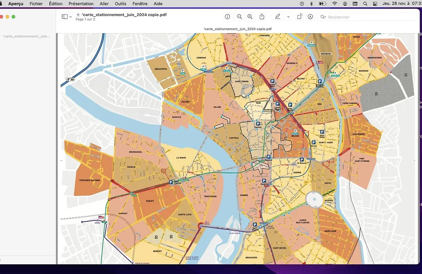Click the LA GRAVE zone label
The height and width of the screenshot is (274, 422).
click(x=181, y=157)
